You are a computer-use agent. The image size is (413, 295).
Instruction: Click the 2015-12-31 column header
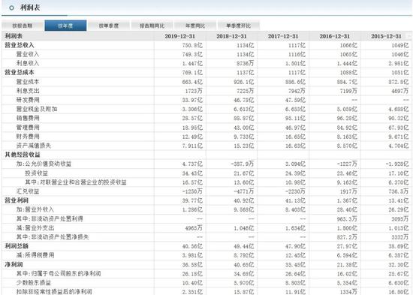click(x=387, y=36)
